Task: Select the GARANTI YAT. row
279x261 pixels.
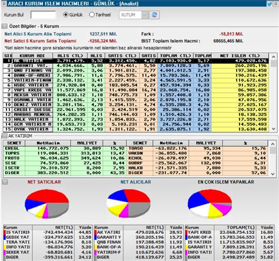Action: pos(136,66)
